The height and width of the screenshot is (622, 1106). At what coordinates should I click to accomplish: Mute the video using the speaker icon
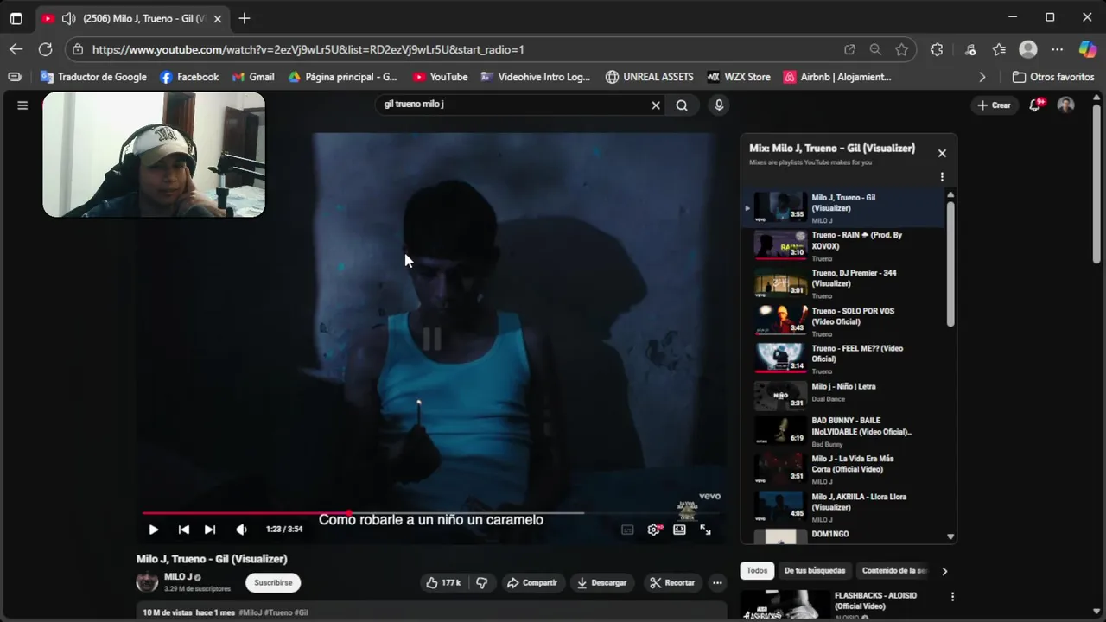[242, 530]
